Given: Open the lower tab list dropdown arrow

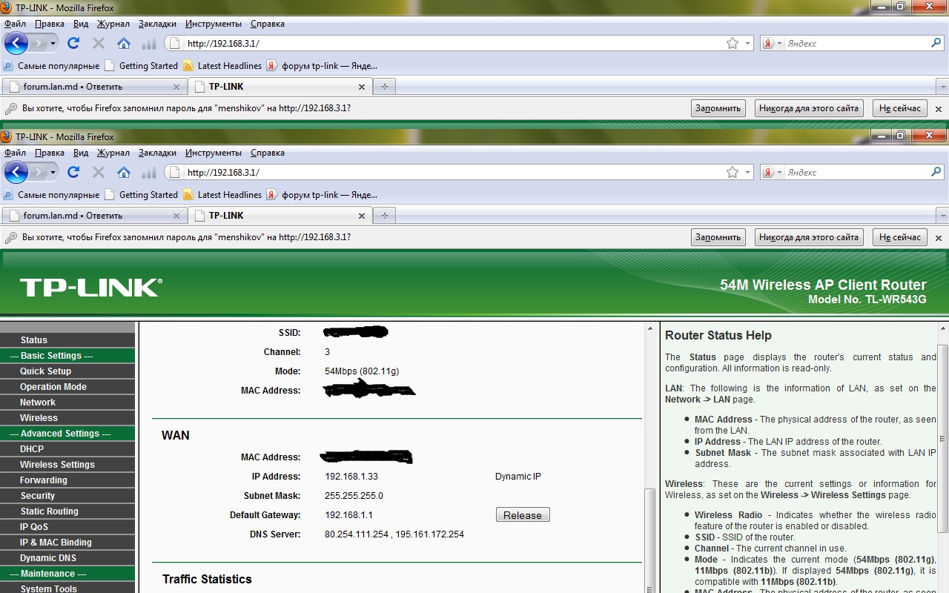Looking at the screenshot, I should pos(942,216).
